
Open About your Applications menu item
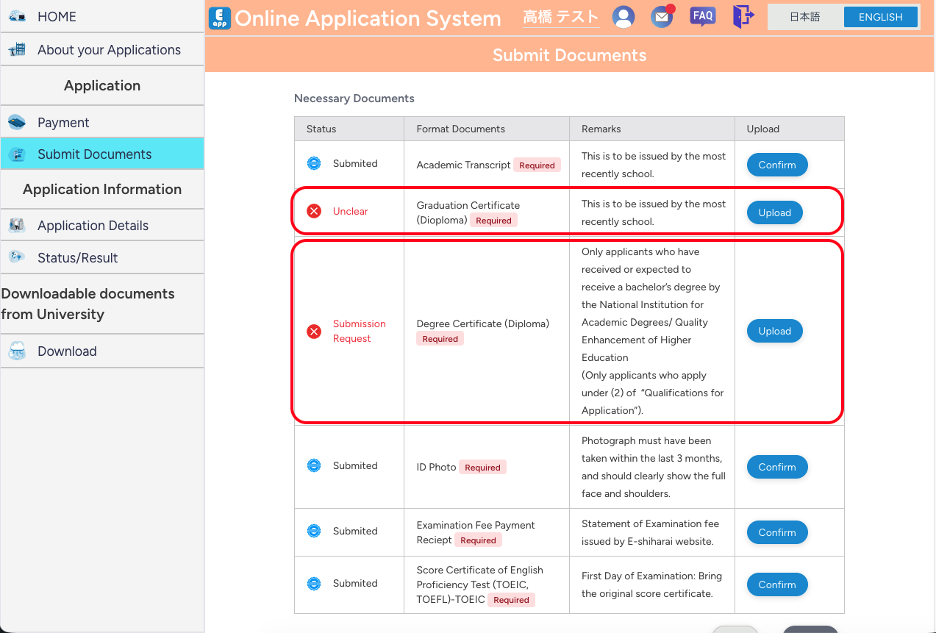click(102, 50)
